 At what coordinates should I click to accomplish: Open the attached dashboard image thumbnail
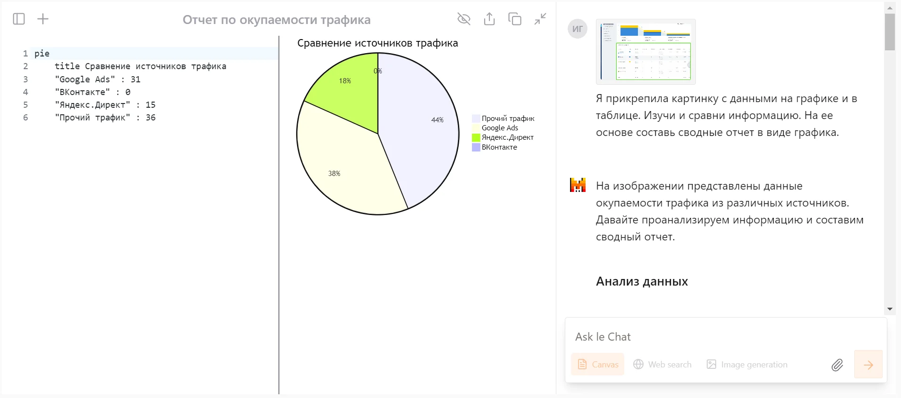click(646, 52)
